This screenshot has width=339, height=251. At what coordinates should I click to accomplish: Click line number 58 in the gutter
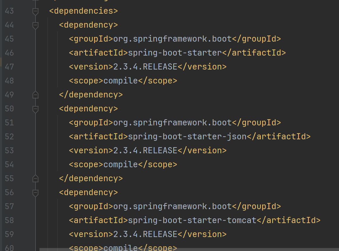point(9,220)
